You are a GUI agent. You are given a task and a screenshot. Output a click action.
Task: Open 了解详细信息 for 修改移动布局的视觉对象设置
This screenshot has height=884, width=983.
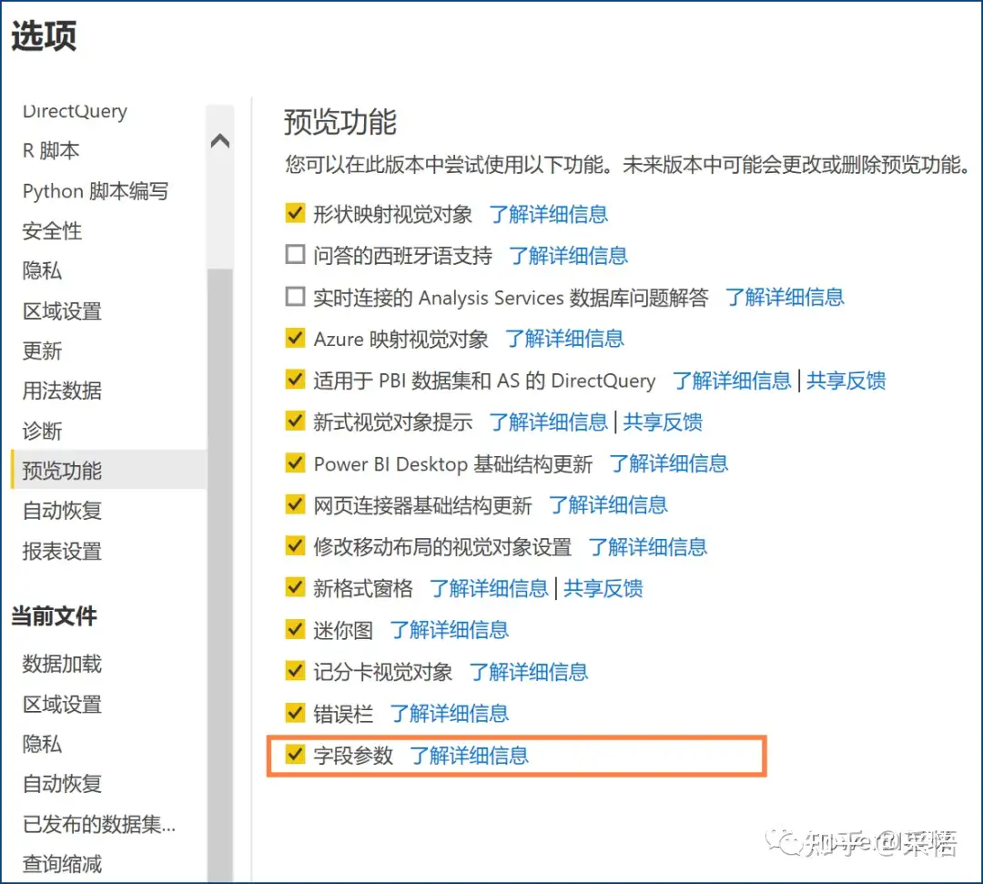click(648, 547)
